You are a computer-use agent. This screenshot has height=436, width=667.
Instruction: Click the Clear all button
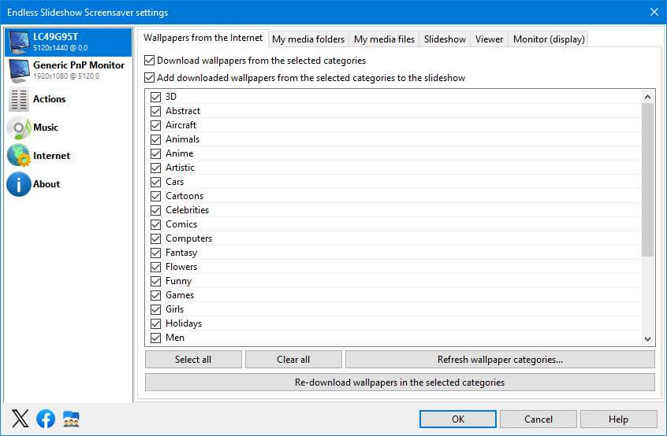(x=293, y=359)
